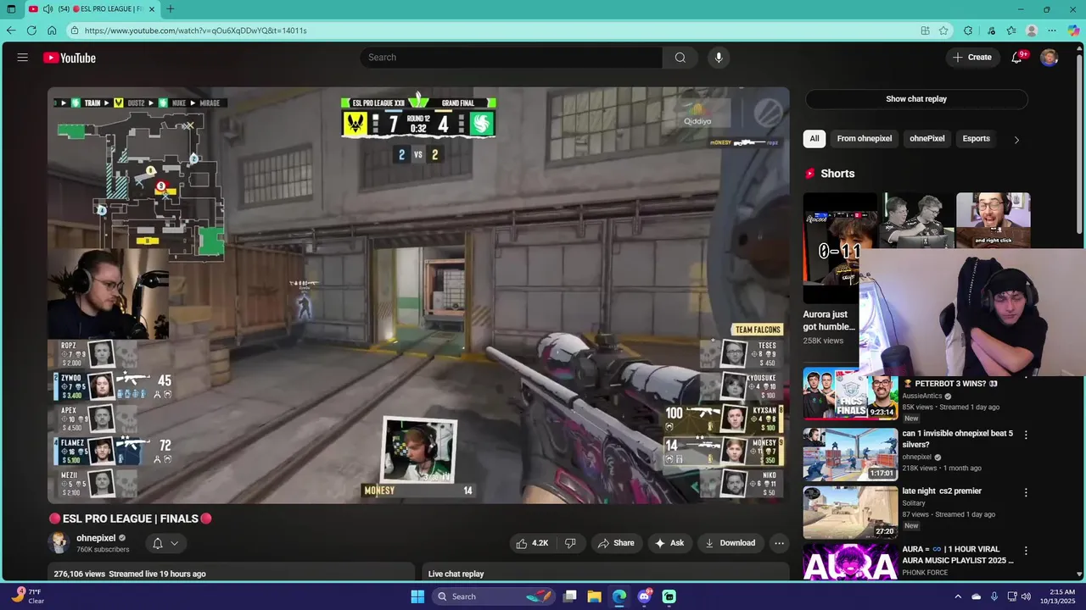Open the ohnepixel channel avatar
1086x610 pixels.
coord(59,542)
